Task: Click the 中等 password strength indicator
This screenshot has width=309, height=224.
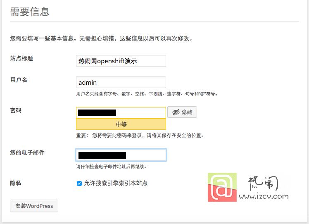Action: click(x=121, y=124)
